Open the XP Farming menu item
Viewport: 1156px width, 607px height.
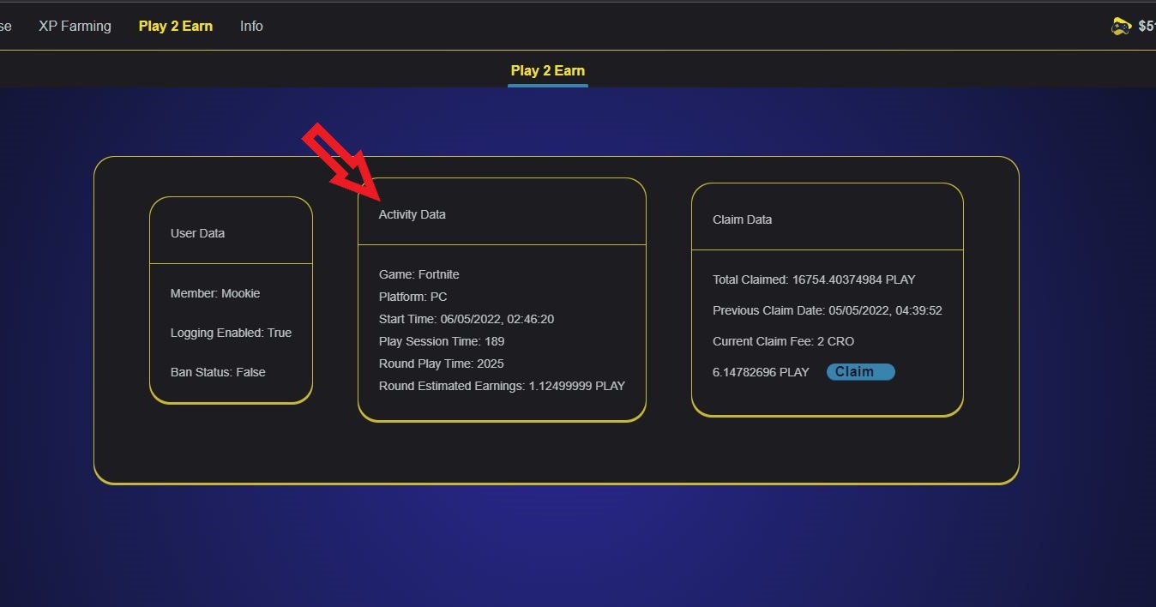click(75, 26)
